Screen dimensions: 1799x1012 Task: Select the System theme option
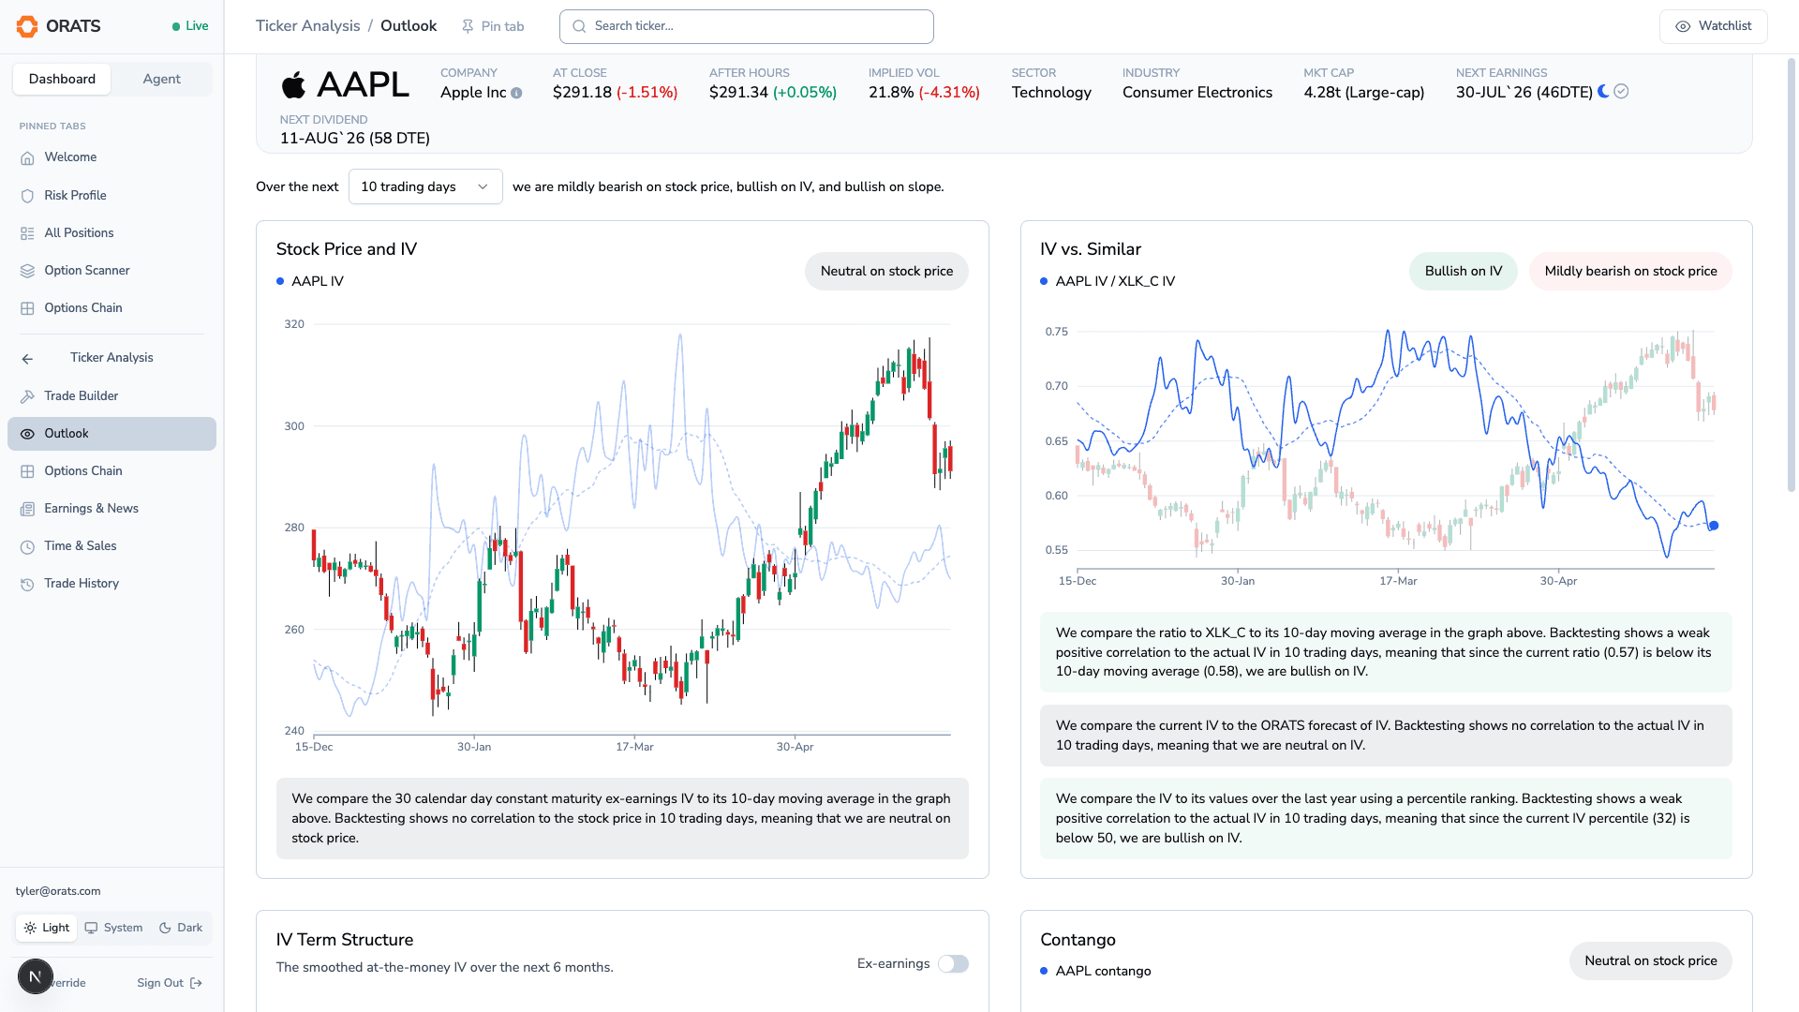pyautogui.click(x=113, y=928)
